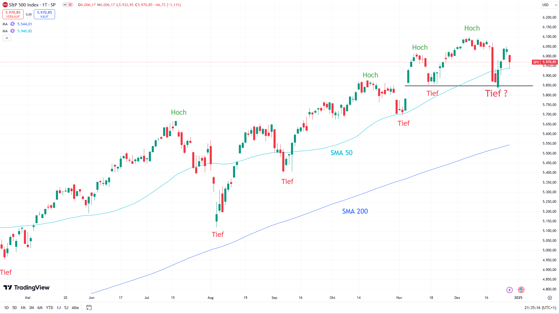Click refresh icon beside MA 5.940,82
This screenshot has height=314, width=559.
(x=13, y=31)
